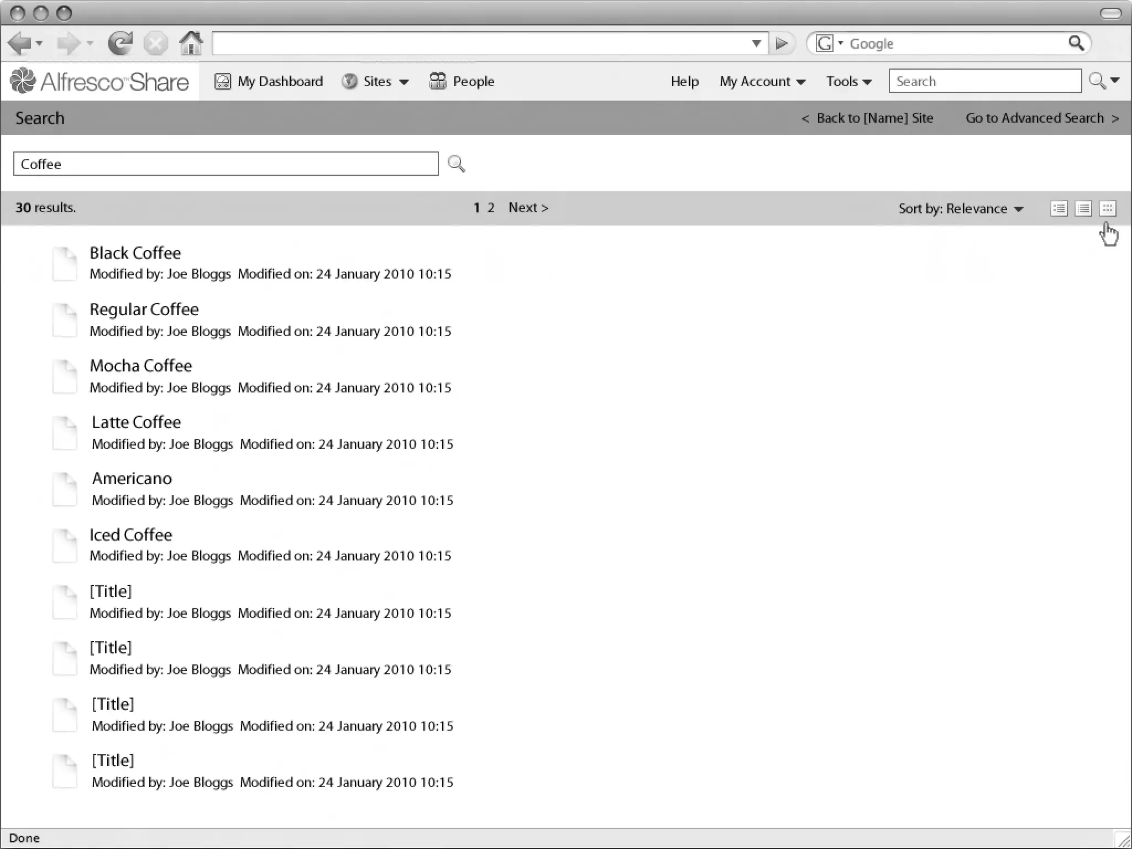Click the browser home icon
This screenshot has height=849, width=1132.
click(191, 43)
